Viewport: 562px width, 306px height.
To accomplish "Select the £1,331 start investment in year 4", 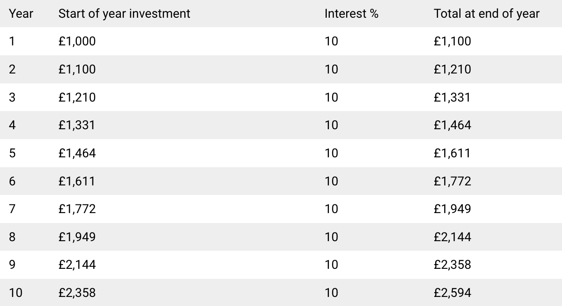I will [77, 125].
